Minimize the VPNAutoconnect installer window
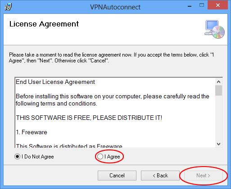 [x=190, y=6]
